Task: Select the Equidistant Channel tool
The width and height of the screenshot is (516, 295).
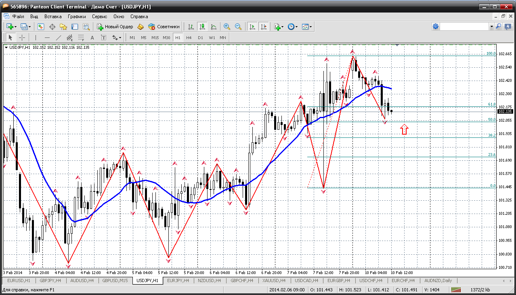Action: [x=69, y=37]
